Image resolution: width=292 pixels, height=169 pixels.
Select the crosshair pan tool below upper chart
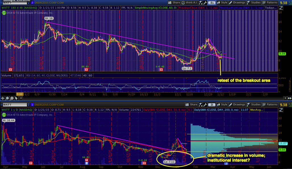point(3,98)
